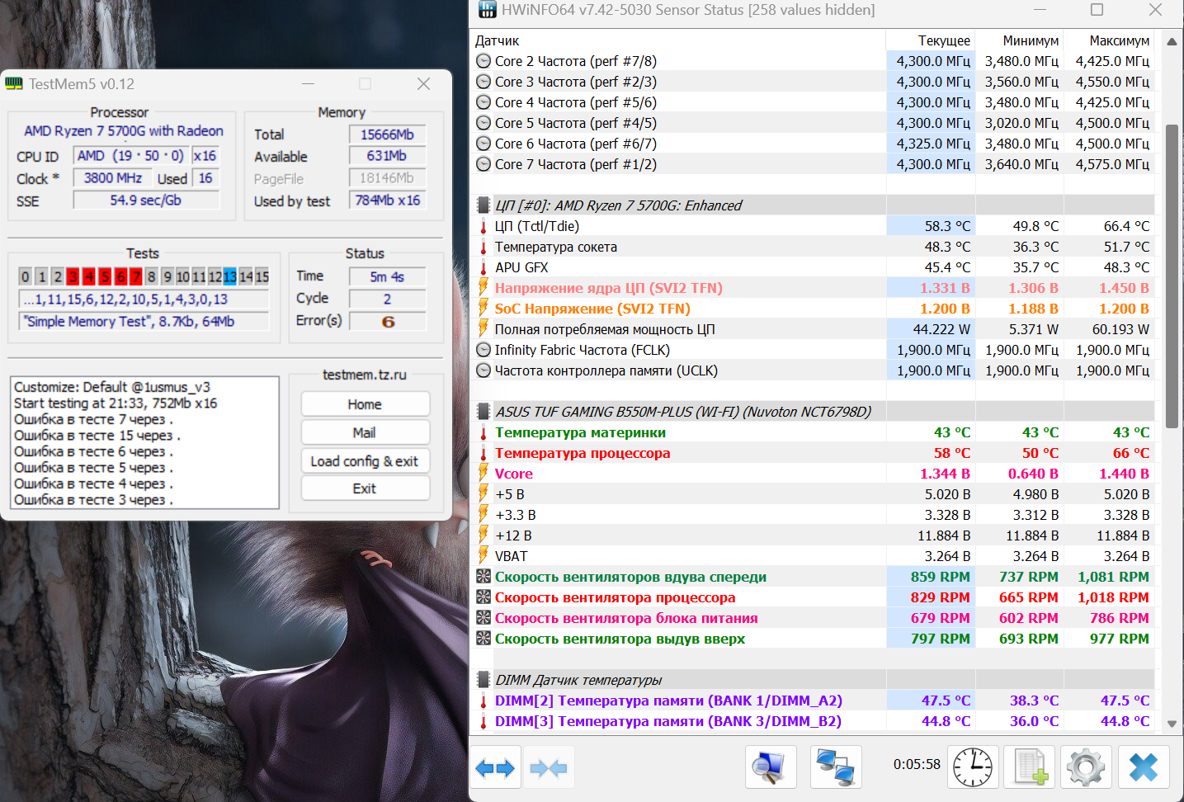This screenshot has height=802, width=1184.
Task: Click the monitor with magnifier toolbar icon
Action: point(771,768)
